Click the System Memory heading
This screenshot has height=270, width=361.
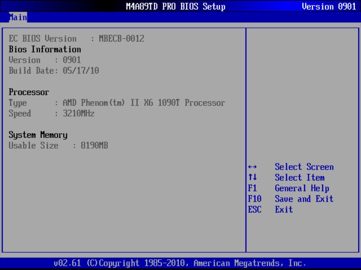pyautogui.click(x=37, y=135)
